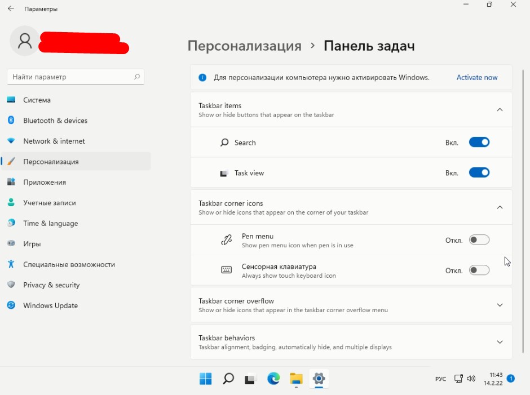
Task: Open the Система settings category
Action: tap(76, 100)
